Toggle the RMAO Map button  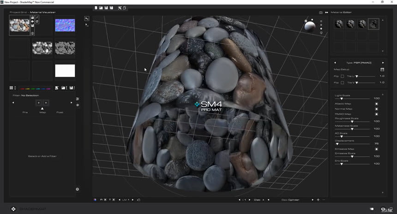[377, 114]
